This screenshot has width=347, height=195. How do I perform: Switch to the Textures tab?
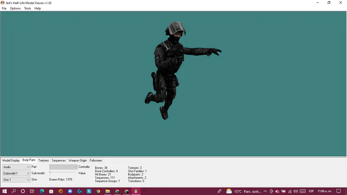(x=43, y=160)
